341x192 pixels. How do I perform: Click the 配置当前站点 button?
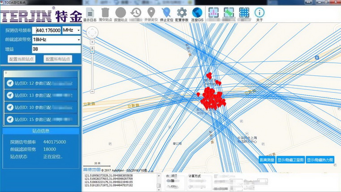point(22,59)
